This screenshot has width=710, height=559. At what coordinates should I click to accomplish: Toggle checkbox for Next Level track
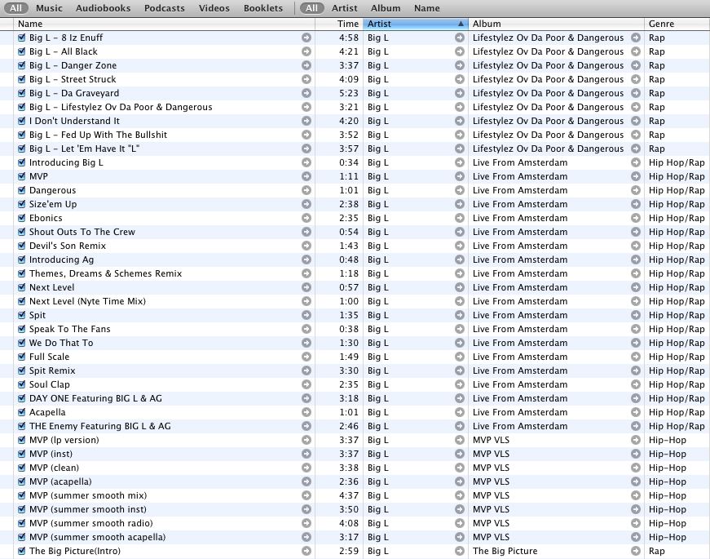21,287
